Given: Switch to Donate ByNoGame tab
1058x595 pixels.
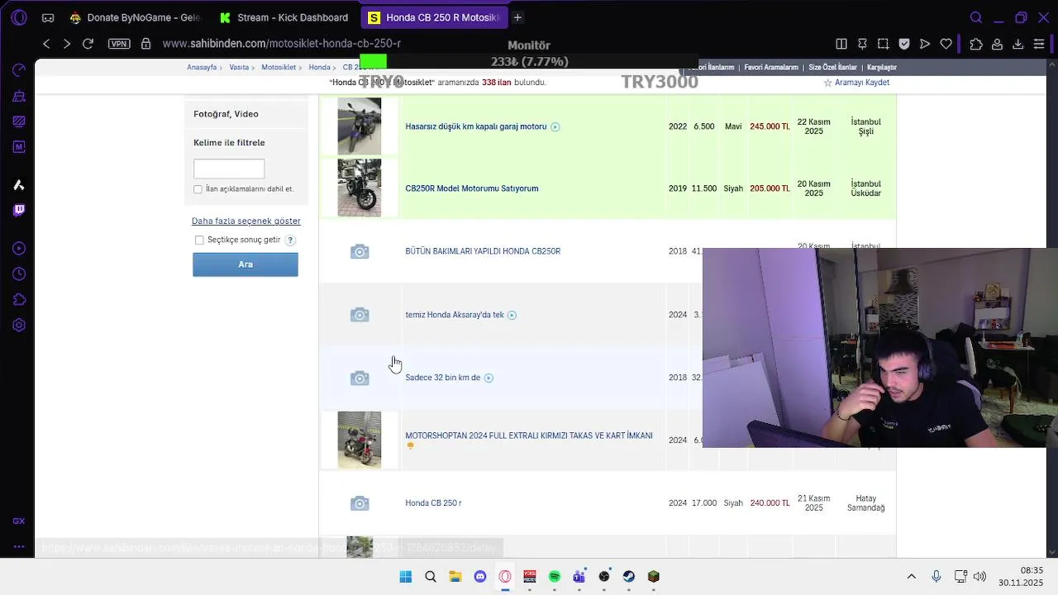Looking at the screenshot, I should 135,17.
